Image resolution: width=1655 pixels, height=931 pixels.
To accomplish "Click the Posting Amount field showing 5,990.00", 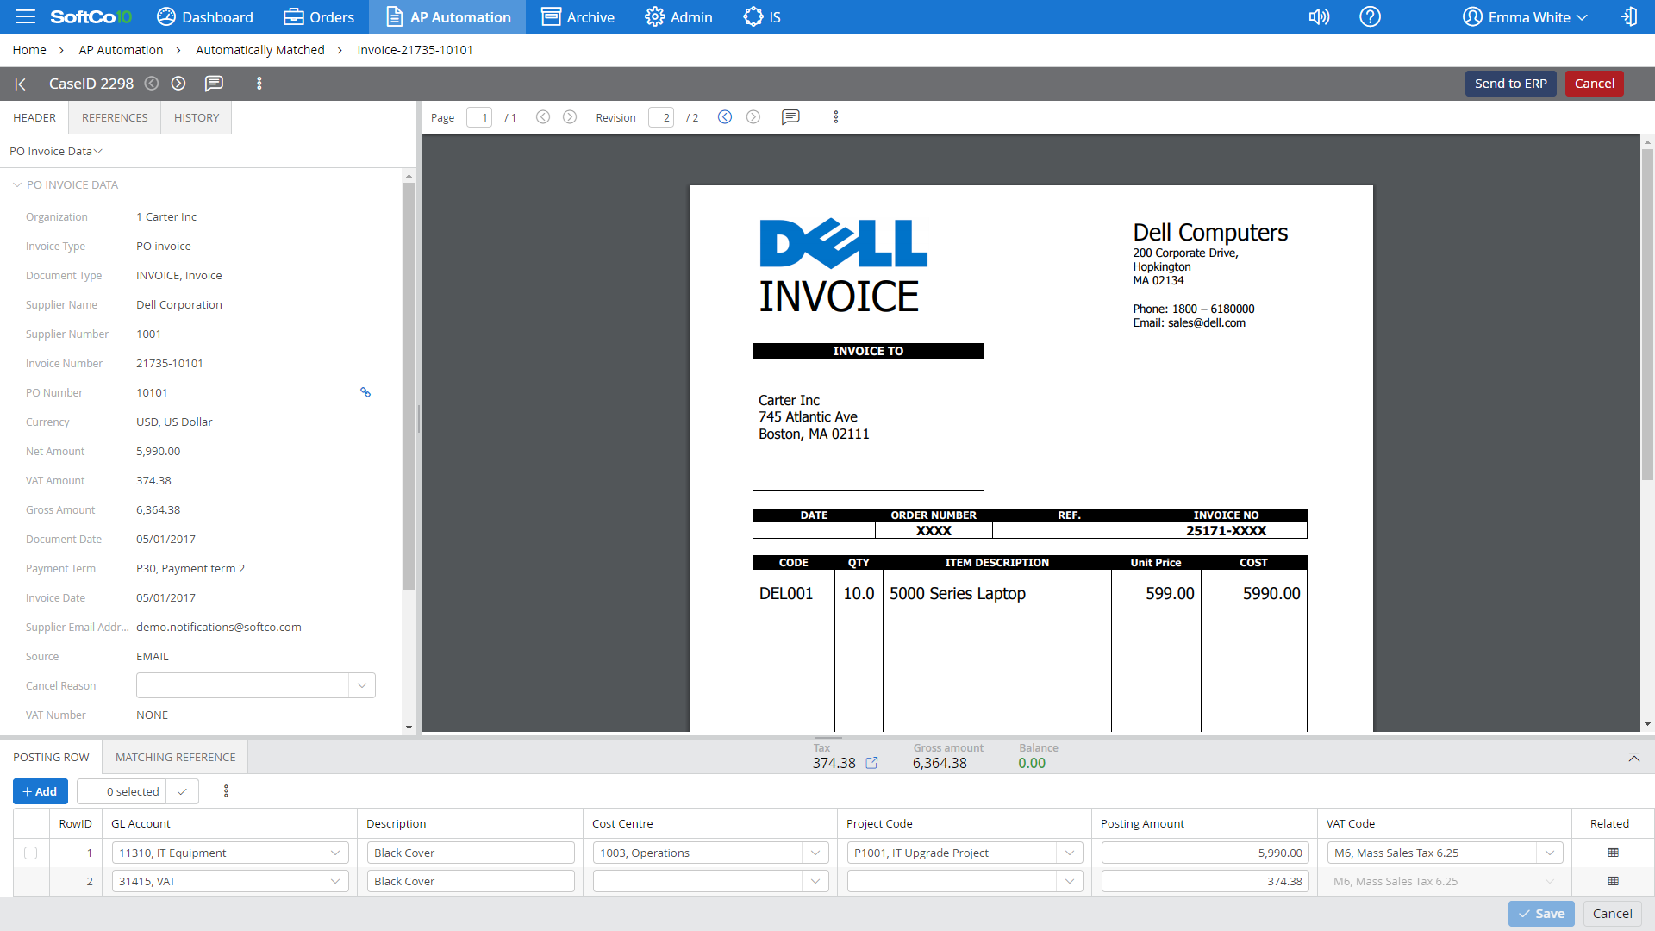I will [1204, 853].
